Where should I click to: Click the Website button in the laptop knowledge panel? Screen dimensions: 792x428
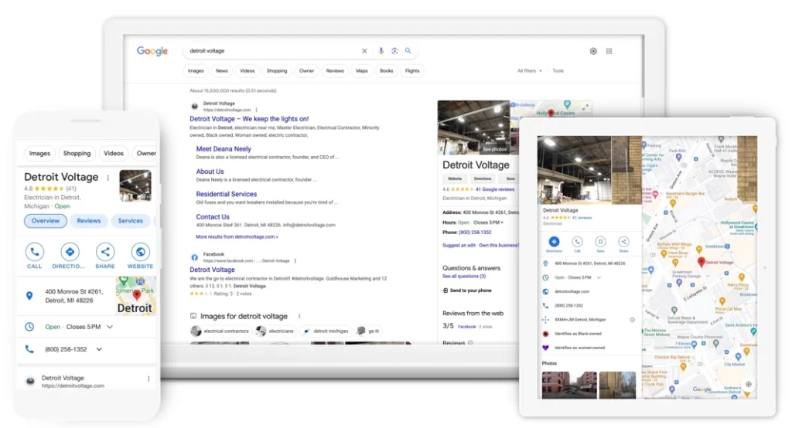click(x=455, y=178)
